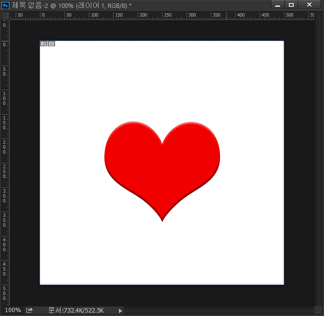Click the slice image-type icon beside 01

51,43
